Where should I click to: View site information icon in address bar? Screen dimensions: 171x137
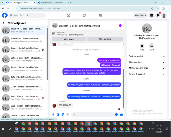18,8
